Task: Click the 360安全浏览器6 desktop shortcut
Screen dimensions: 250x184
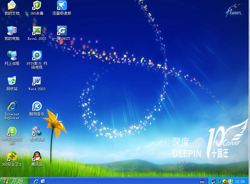Action: point(12,131)
